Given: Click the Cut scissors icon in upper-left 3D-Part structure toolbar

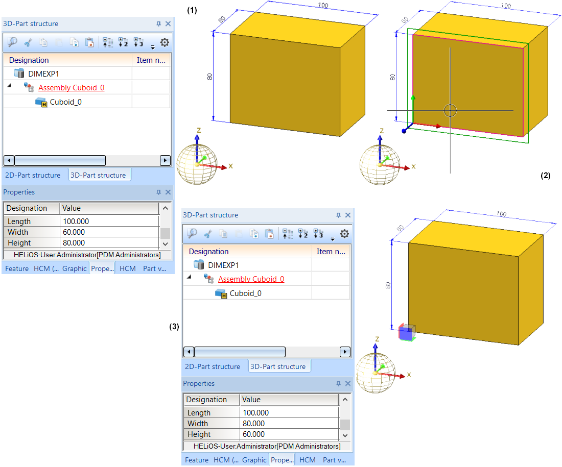Looking at the screenshot, I should click(x=28, y=43).
